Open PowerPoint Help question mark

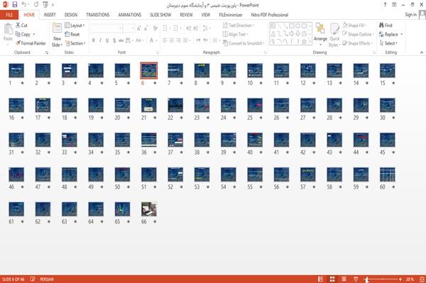click(x=385, y=5)
